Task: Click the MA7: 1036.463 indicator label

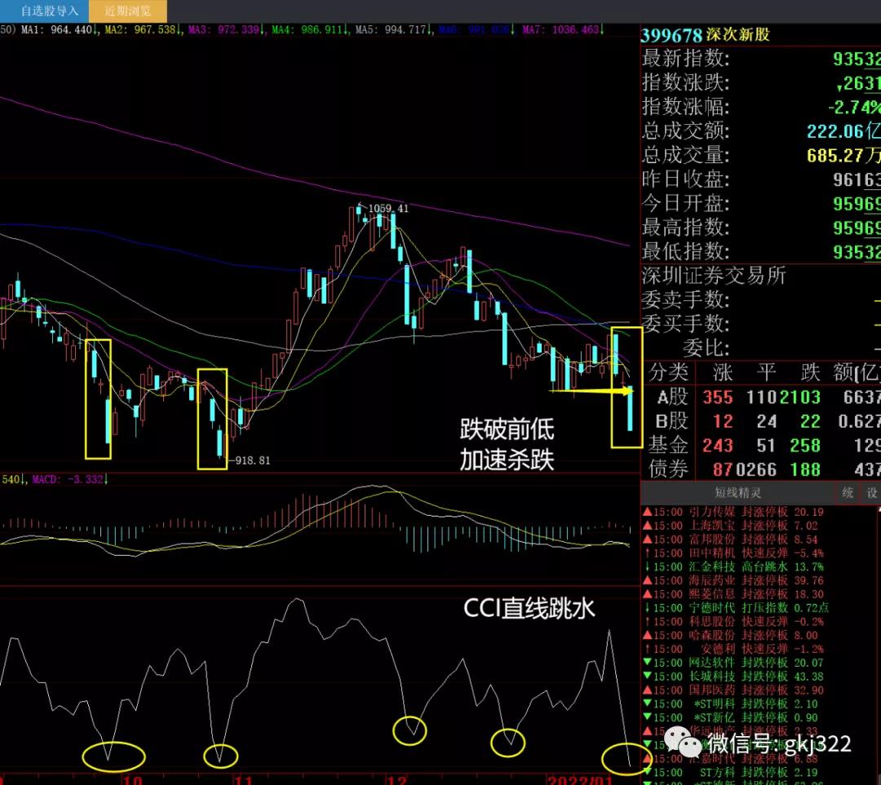Action: click(x=563, y=29)
